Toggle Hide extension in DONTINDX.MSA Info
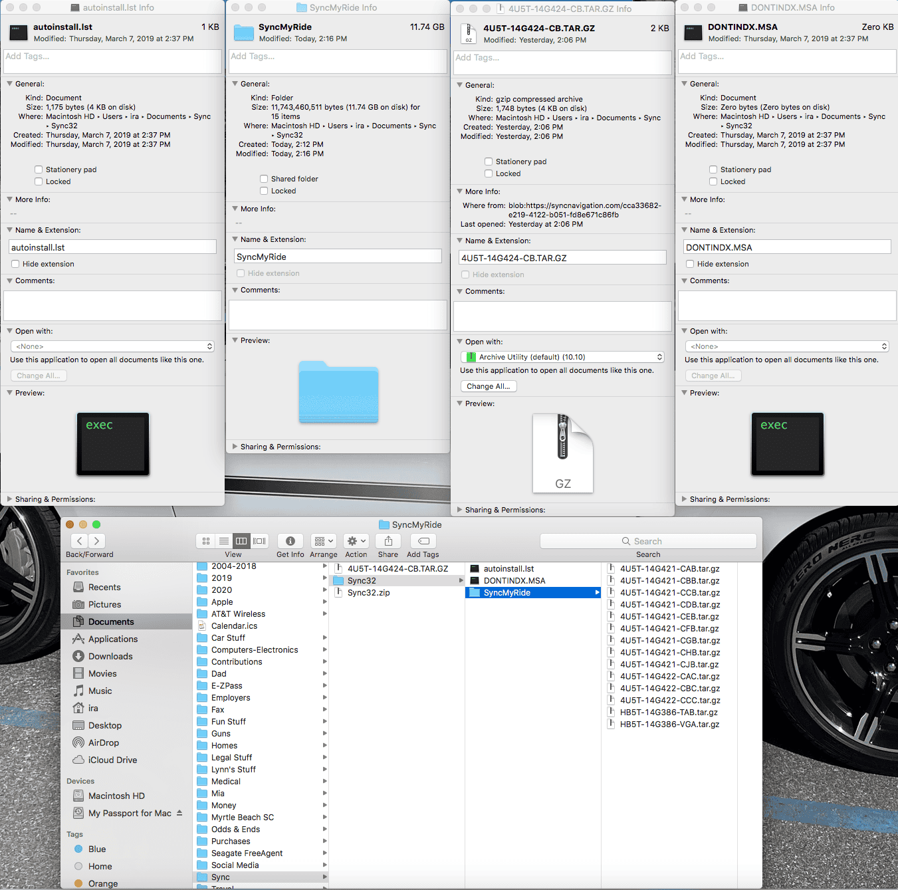Viewport: 898px width, 890px height. pos(690,264)
